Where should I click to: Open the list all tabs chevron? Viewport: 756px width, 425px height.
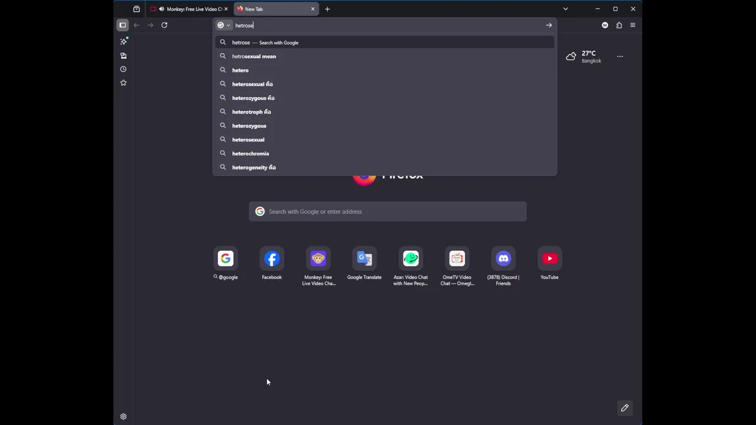click(565, 9)
